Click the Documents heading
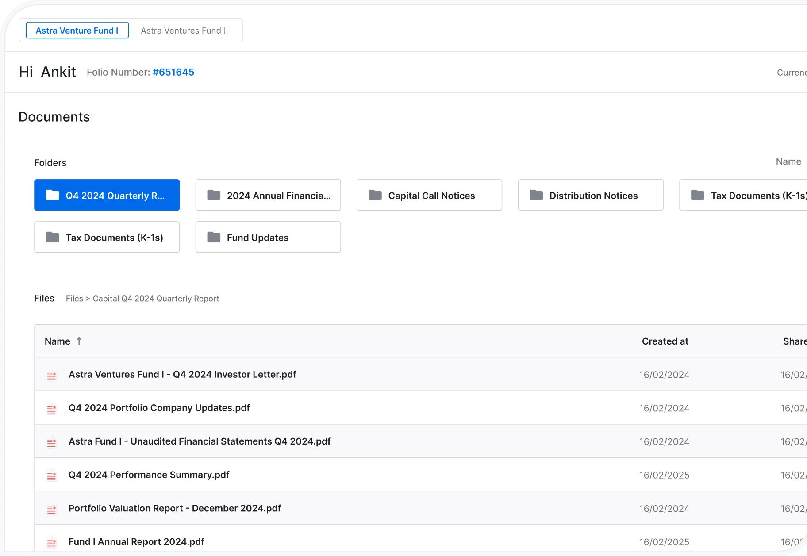 (x=54, y=117)
